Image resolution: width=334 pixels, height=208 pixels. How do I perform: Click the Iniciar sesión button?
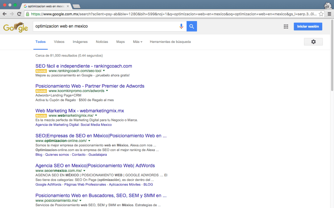tap(308, 27)
